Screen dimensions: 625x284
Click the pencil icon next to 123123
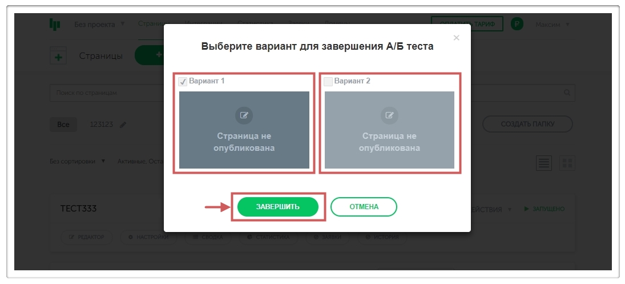pyautogui.click(x=123, y=125)
